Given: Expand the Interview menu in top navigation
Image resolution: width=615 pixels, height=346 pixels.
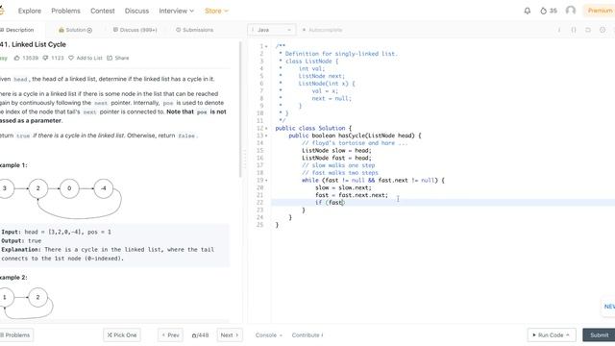Looking at the screenshot, I should [176, 11].
